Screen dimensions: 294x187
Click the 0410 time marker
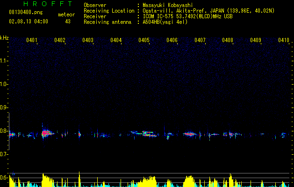(284, 40)
